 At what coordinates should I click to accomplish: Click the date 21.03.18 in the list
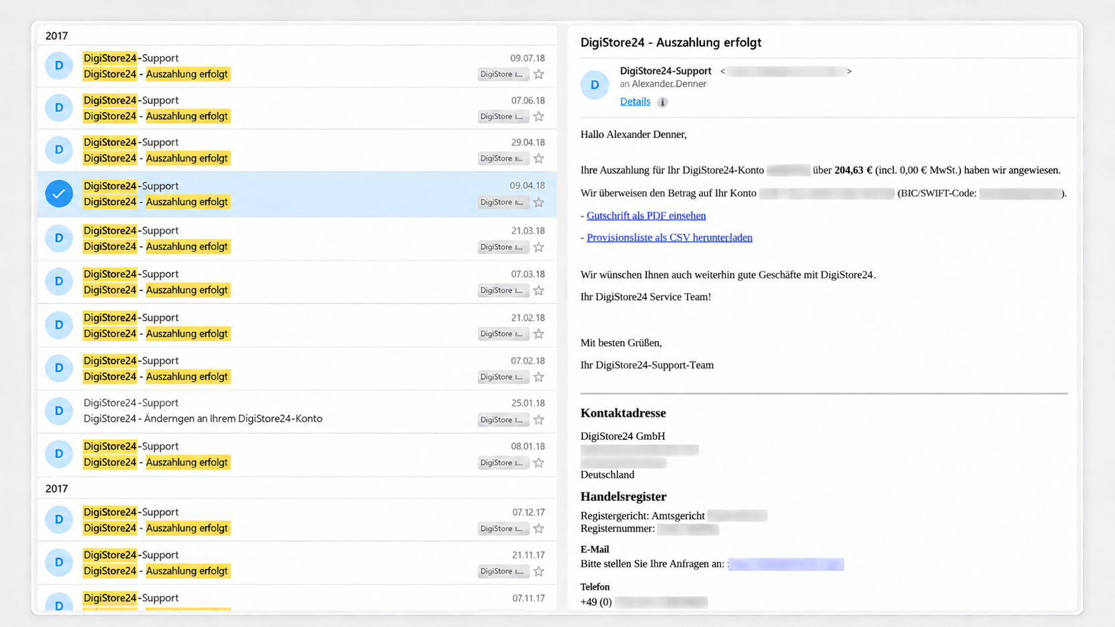[x=528, y=231]
